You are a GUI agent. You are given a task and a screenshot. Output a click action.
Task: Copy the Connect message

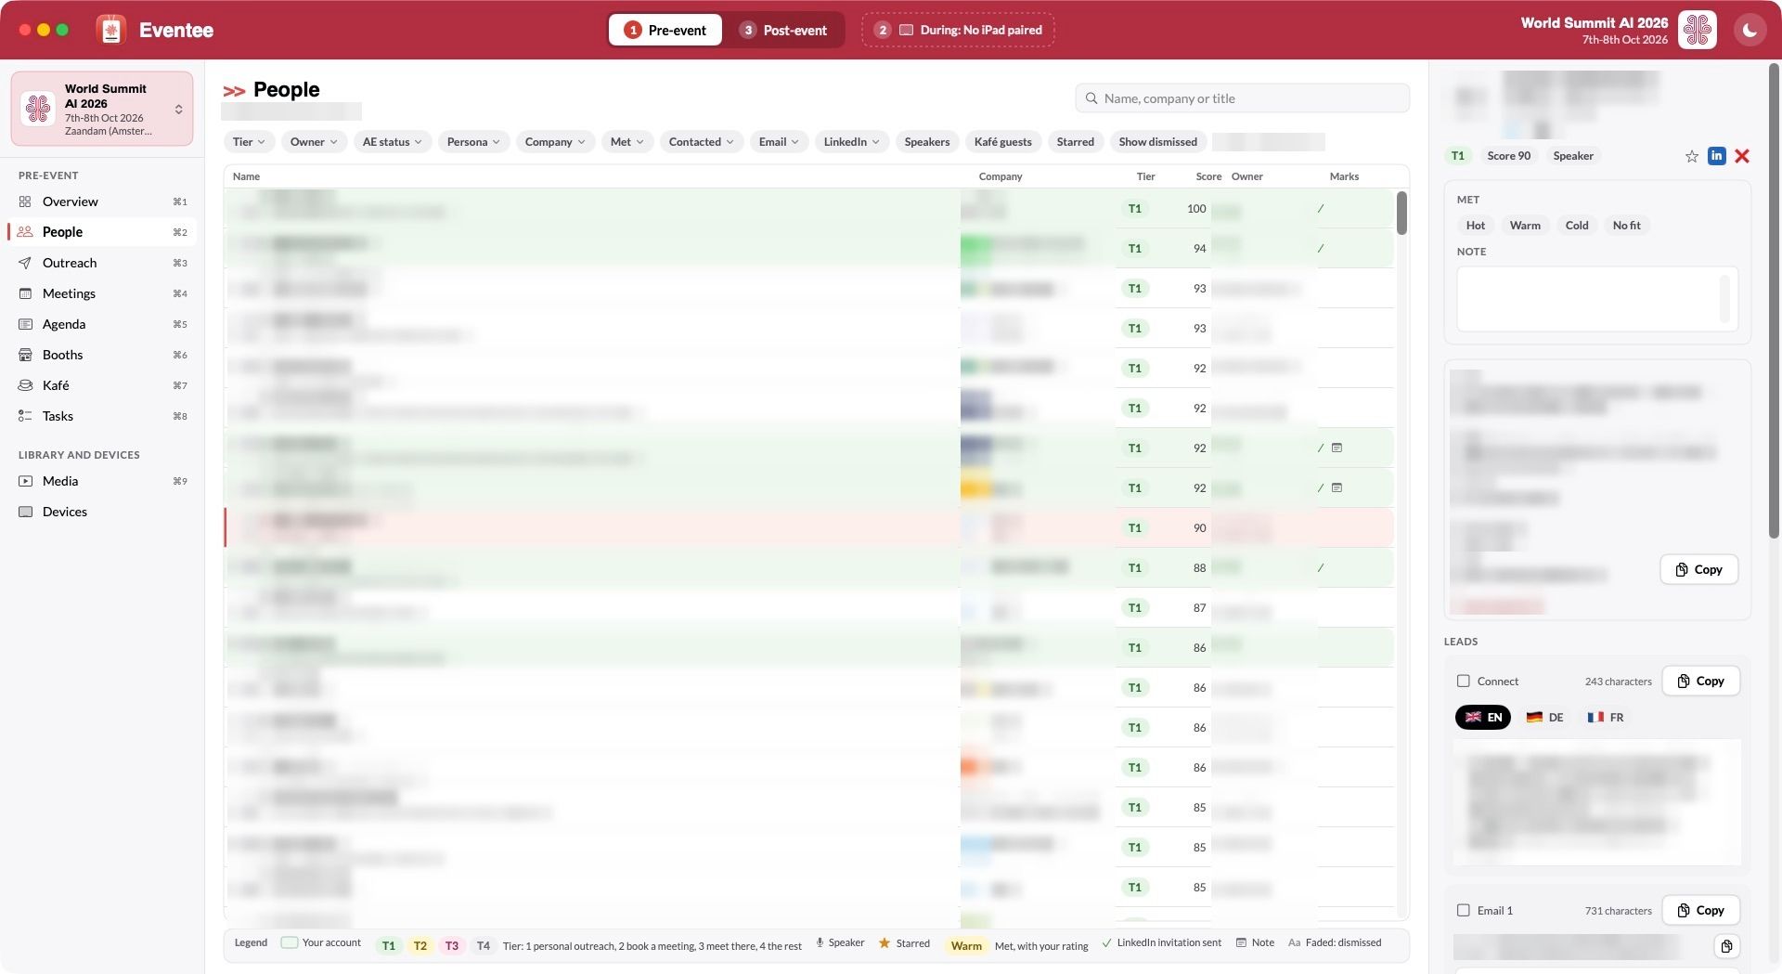pyautogui.click(x=1700, y=681)
